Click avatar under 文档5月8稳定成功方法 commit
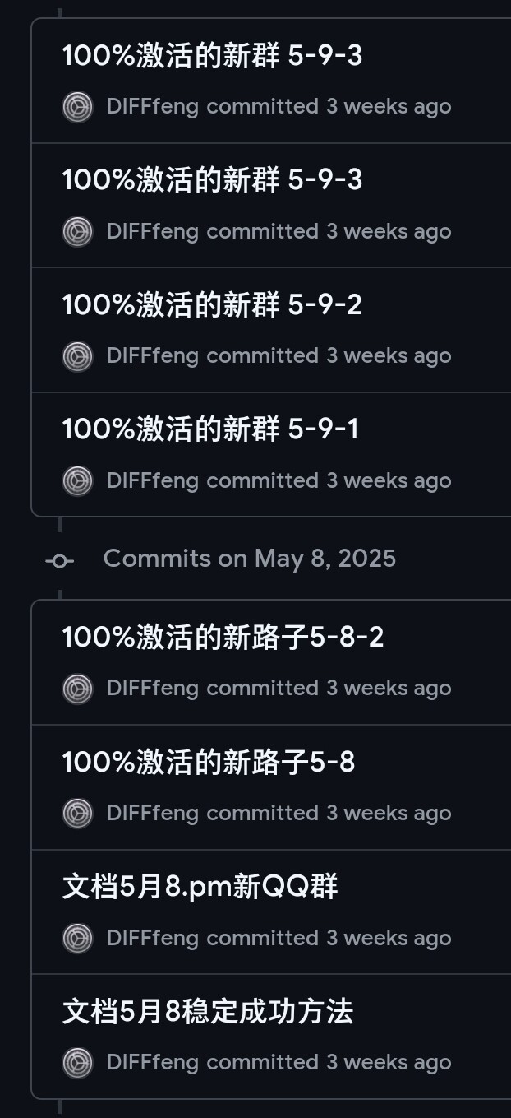 pyautogui.click(x=78, y=1062)
